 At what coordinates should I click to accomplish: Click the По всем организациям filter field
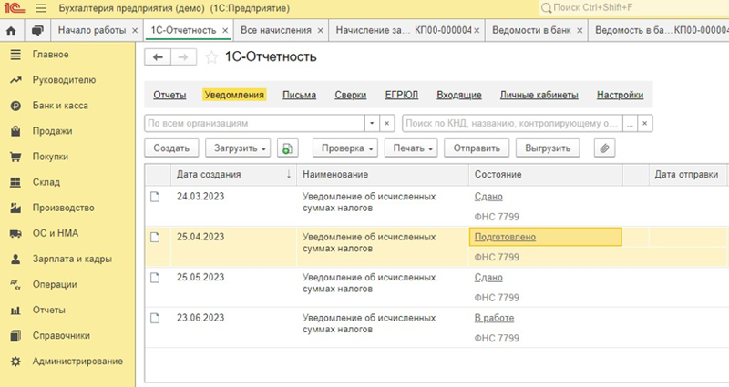pyautogui.click(x=255, y=123)
